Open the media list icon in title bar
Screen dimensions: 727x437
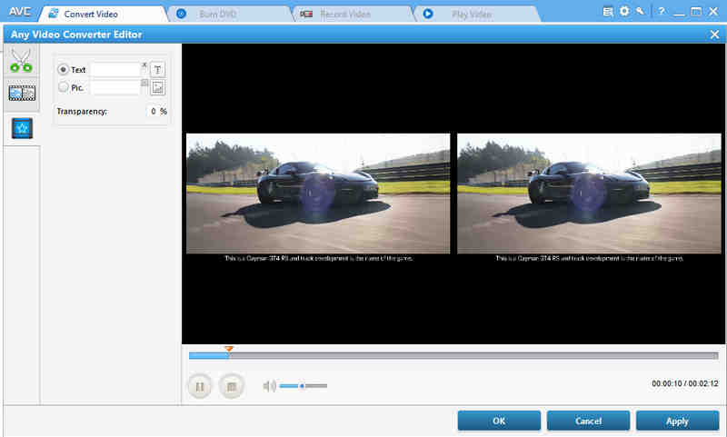pyautogui.click(x=608, y=12)
